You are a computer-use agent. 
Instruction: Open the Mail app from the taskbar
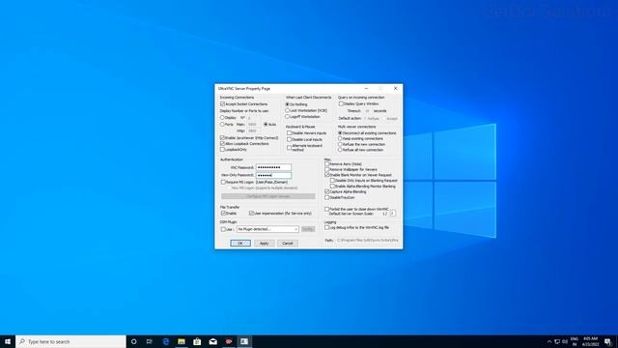pyautogui.click(x=212, y=341)
